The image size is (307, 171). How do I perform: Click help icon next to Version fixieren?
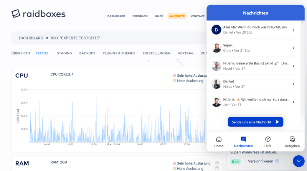[x=277, y=161]
